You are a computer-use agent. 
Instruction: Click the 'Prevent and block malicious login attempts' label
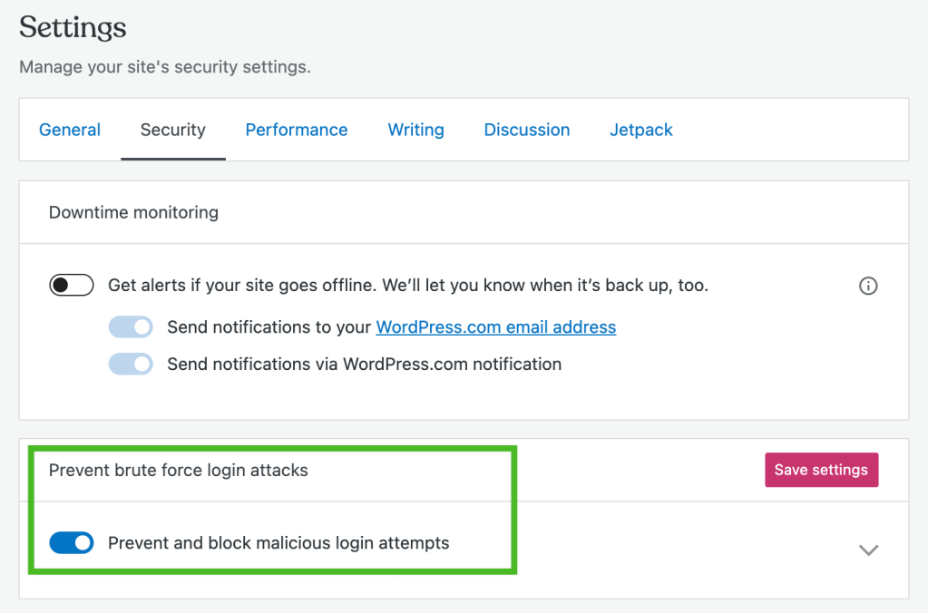pyautogui.click(x=278, y=543)
